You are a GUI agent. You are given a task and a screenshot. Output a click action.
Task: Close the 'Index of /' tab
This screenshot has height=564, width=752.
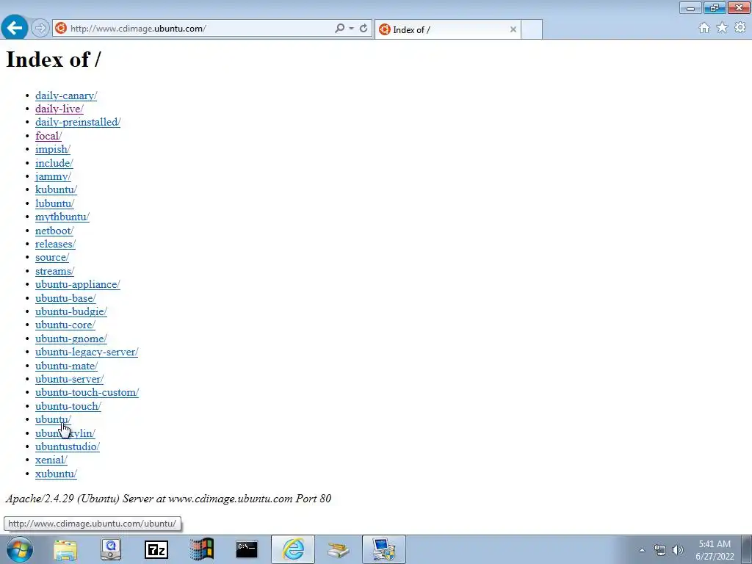513,29
